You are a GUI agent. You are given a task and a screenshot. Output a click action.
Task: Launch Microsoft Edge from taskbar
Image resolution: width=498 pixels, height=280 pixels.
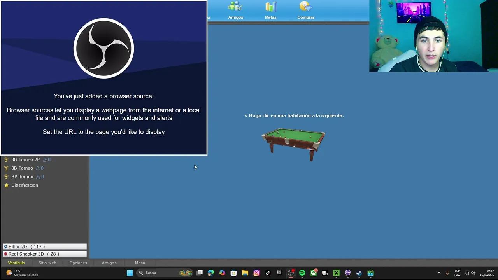tap(211, 273)
